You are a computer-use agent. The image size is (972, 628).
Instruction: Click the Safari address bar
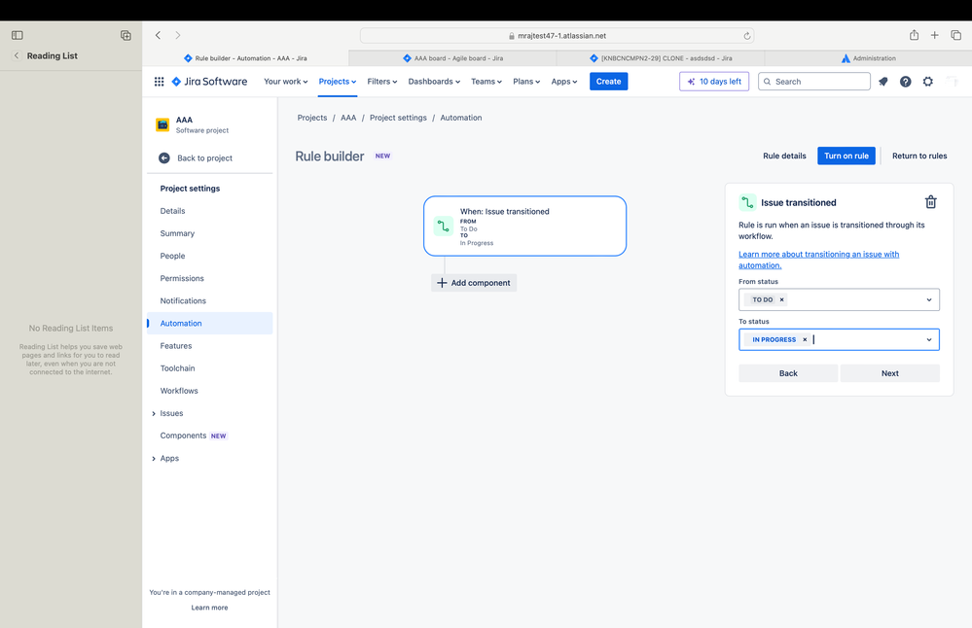pyautogui.click(x=557, y=36)
